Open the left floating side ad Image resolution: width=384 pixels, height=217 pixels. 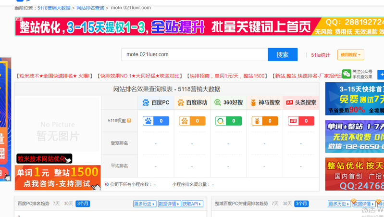pyautogui.click(x=6, y=119)
